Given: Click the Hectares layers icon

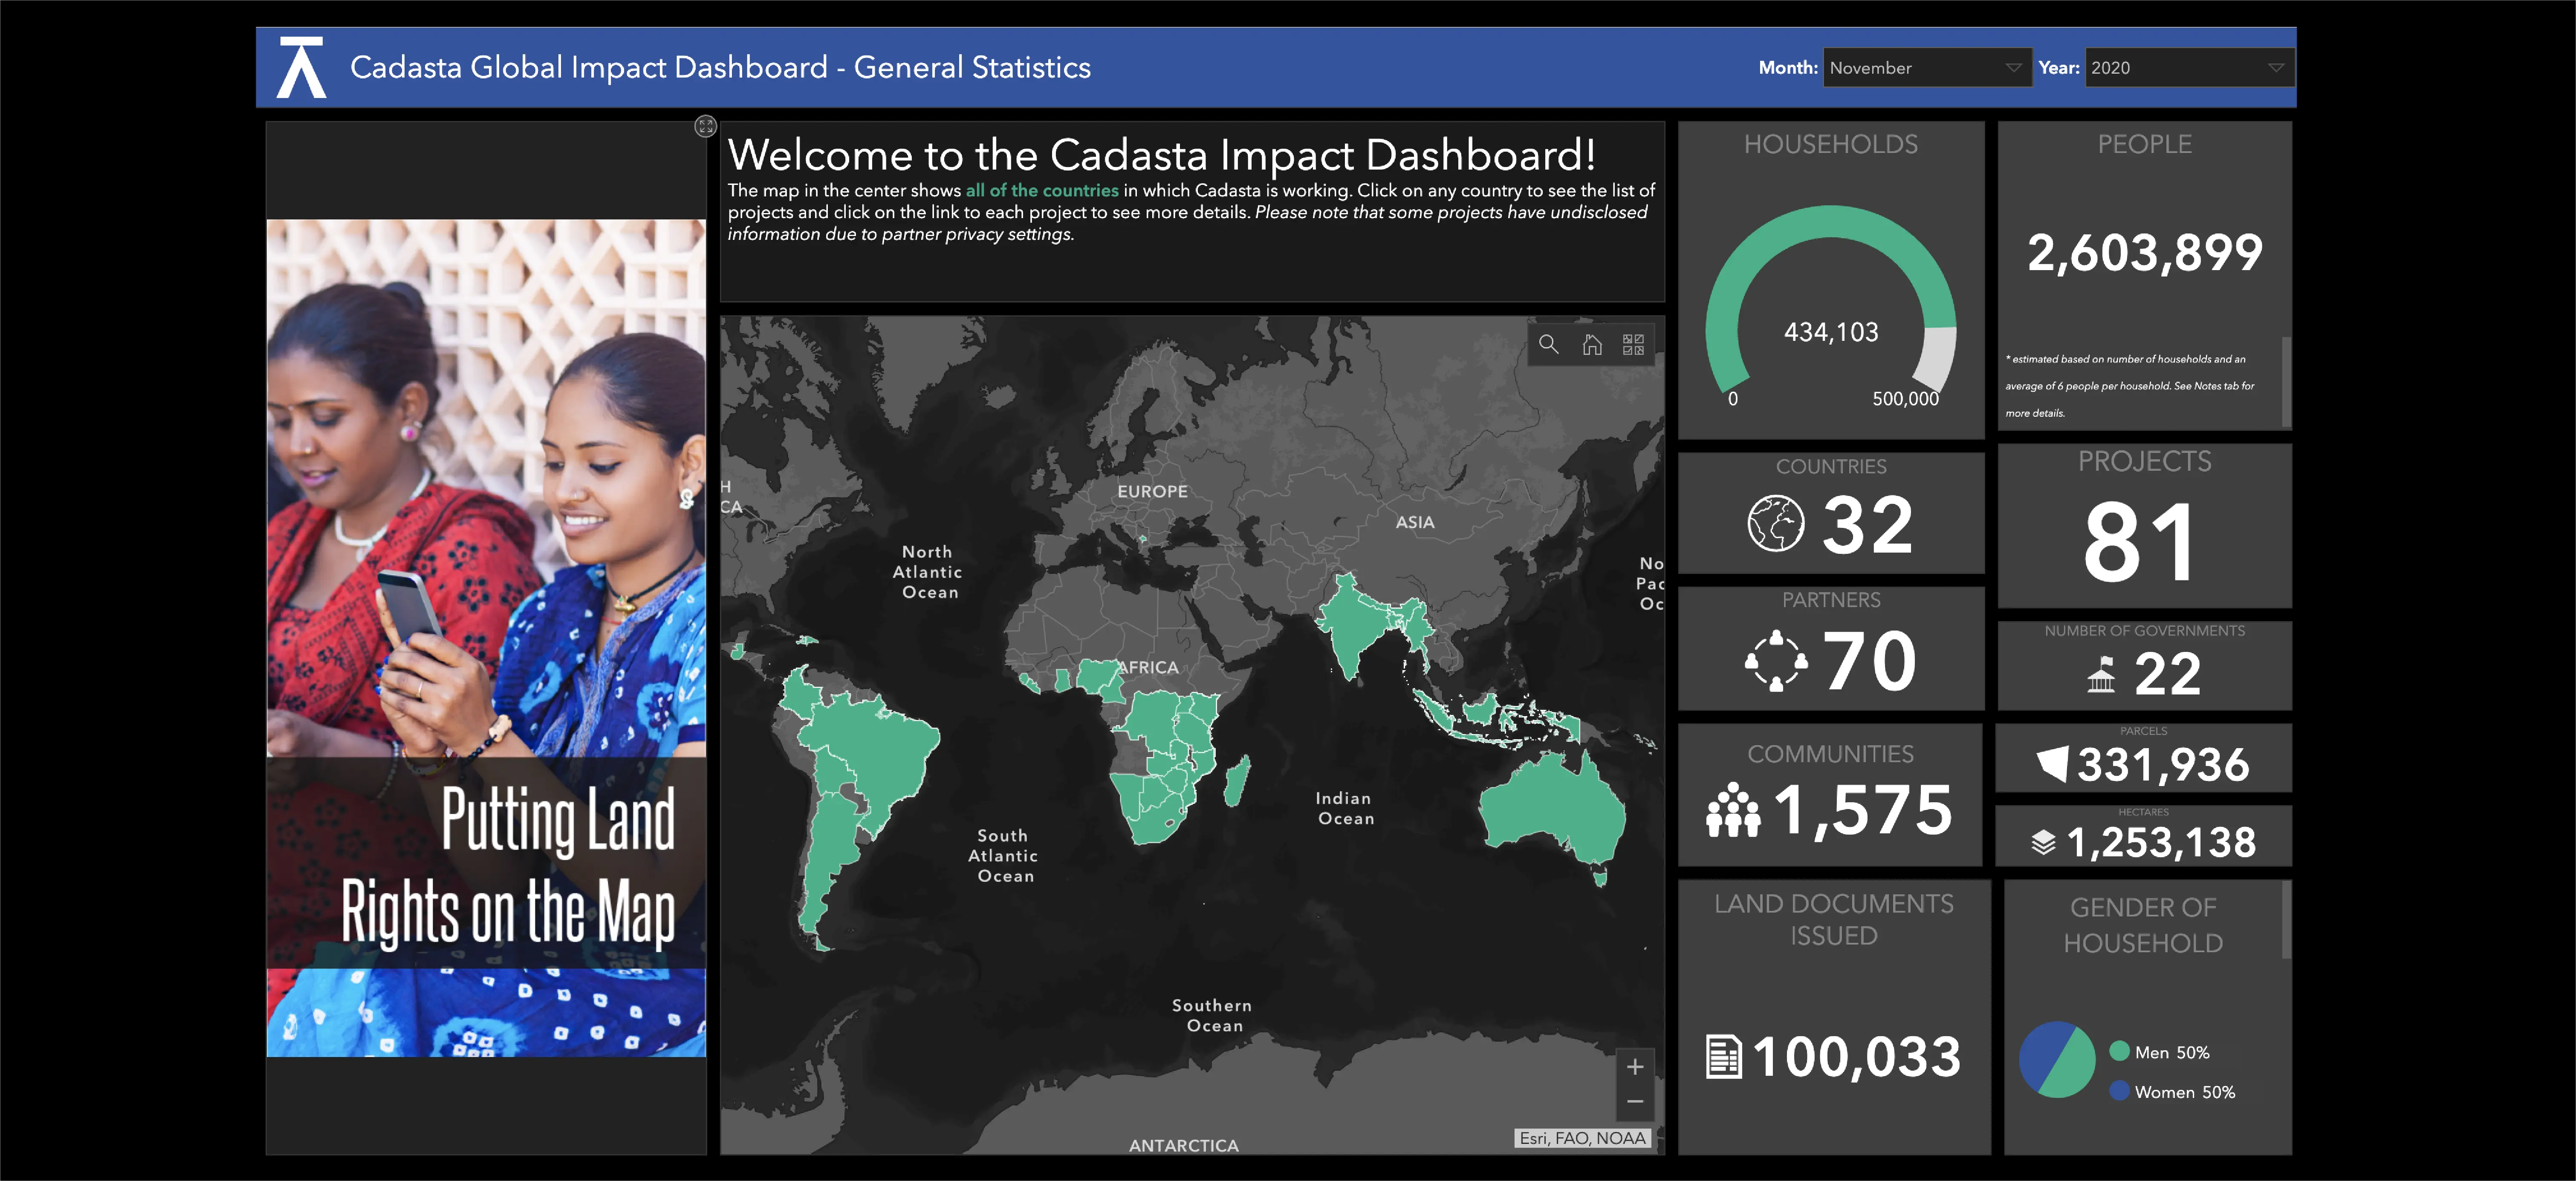Looking at the screenshot, I should coord(2044,842).
